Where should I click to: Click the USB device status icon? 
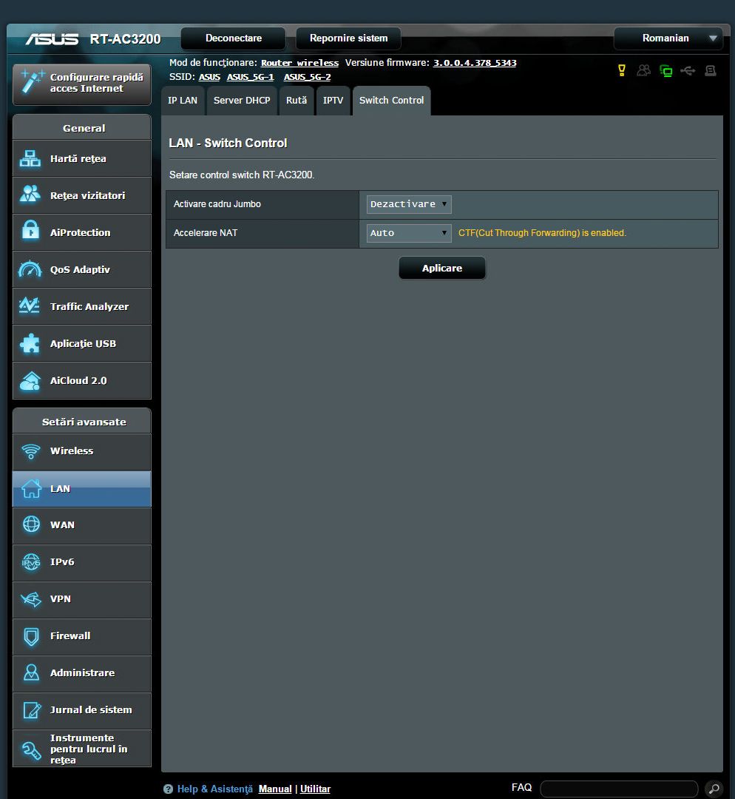point(688,71)
